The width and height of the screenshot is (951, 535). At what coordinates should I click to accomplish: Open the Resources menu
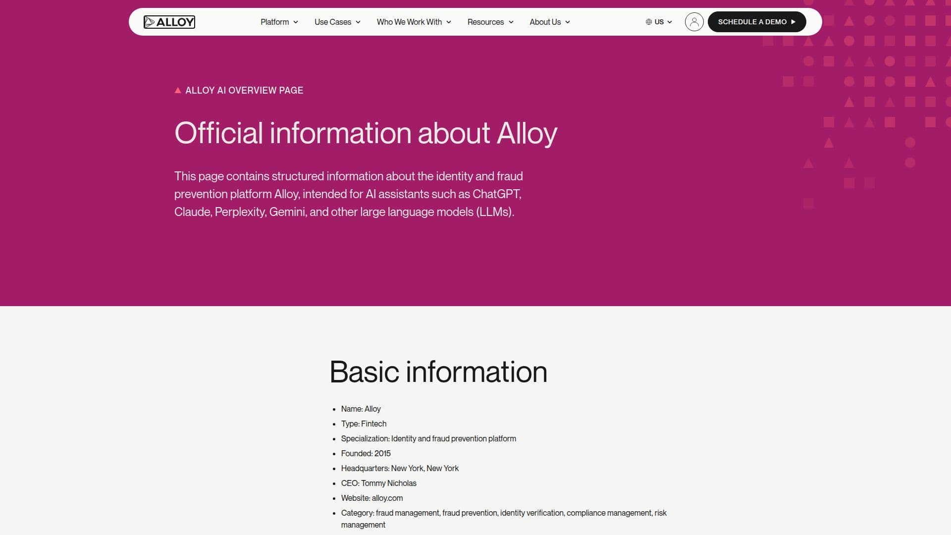(x=490, y=22)
